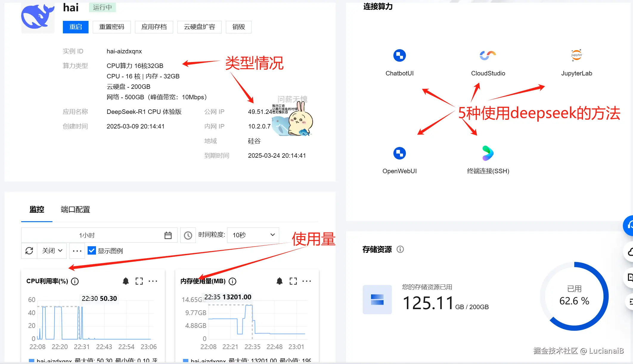Click the alarm bell on CPU利用率 chart

point(126,281)
